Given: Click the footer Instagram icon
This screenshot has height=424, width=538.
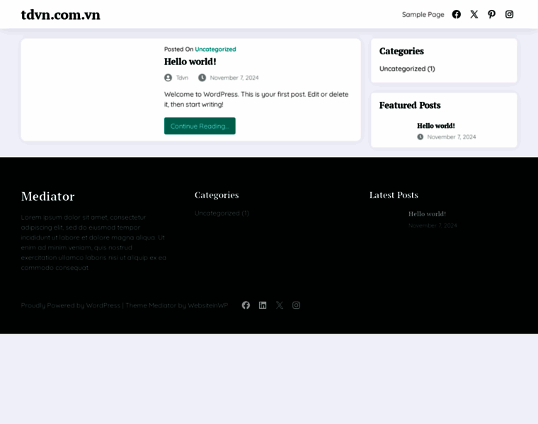Looking at the screenshot, I should pyautogui.click(x=297, y=305).
